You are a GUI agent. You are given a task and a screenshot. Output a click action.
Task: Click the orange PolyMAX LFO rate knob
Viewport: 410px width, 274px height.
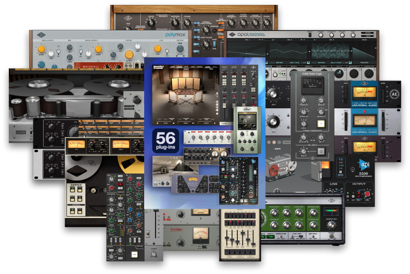[157, 49]
